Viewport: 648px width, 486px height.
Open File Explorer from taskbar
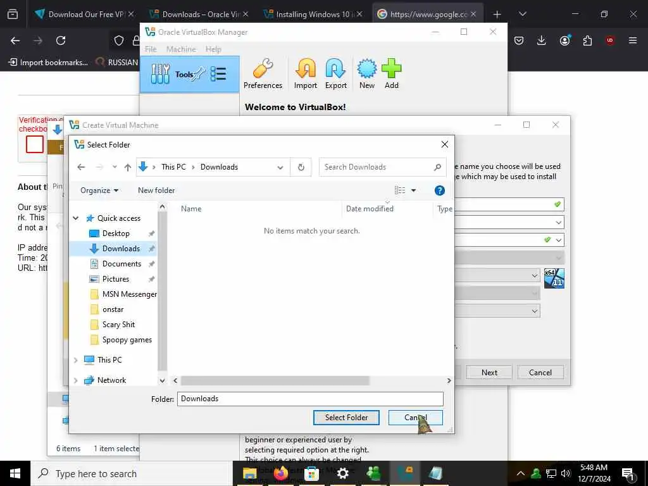point(249,473)
